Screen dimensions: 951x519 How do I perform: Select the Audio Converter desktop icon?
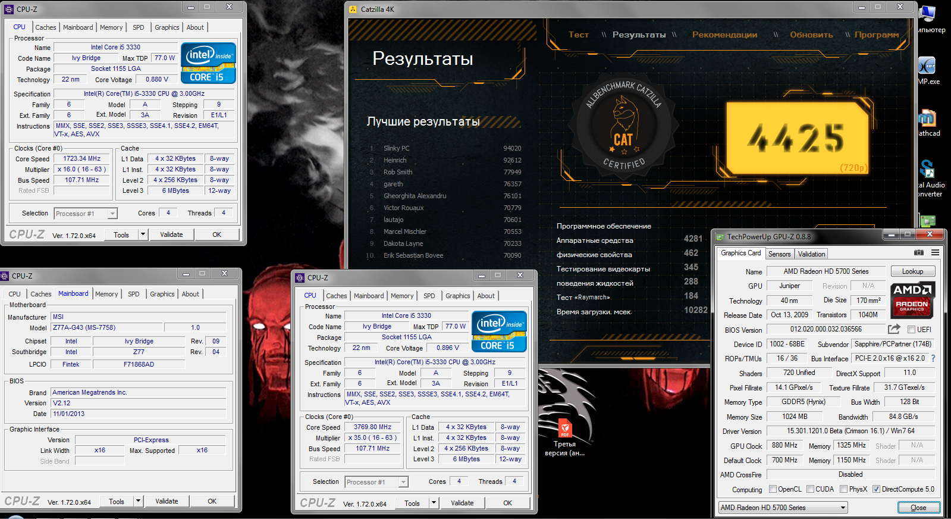click(x=930, y=177)
